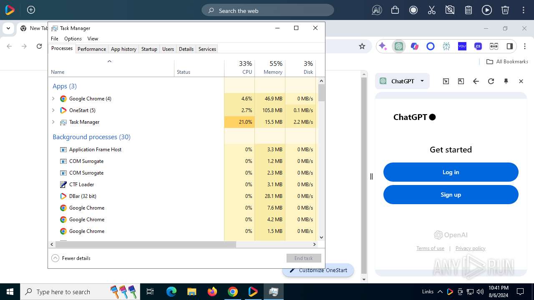Image resolution: width=534 pixels, height=300 pixels.
Task: Expand the Google Chrome (4) app group
Action: [x=53, y=99]
